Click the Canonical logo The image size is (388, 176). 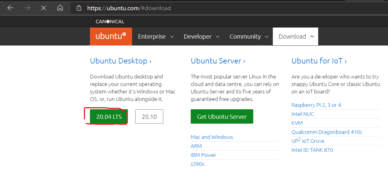click(109, 21)
